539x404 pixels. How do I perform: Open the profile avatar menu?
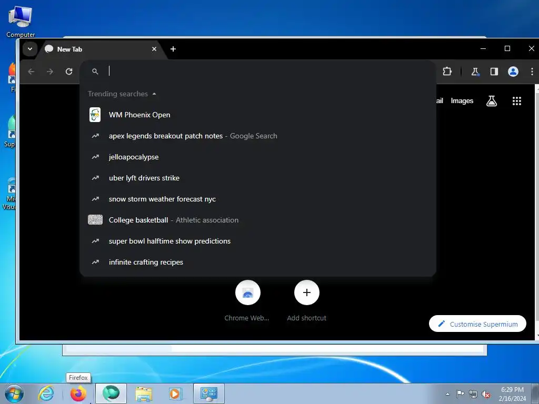[513, 72]
